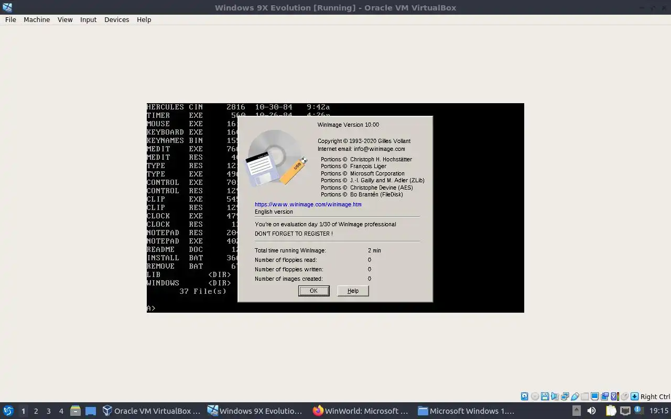This screenshot has width=671, height=419.
Task: Click the USB devices indicator icon
Action: [x=575, y=396]
